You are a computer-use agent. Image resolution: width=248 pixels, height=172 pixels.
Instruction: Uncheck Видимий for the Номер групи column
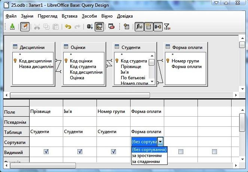click(x=113, y=152)
